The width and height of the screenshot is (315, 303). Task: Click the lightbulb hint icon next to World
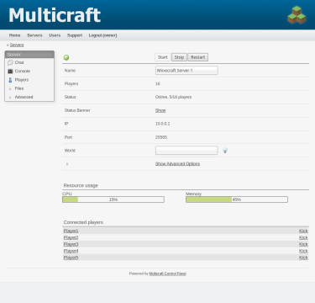[x=225, y=151]
